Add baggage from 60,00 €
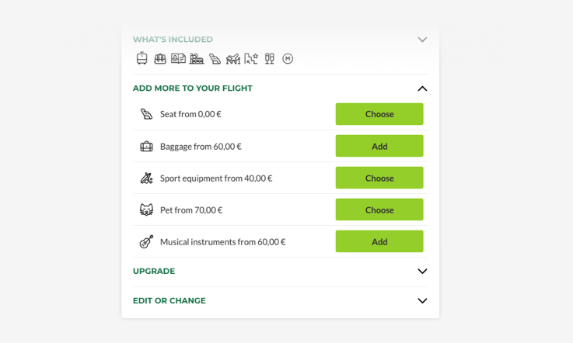Screen dimensions: 573x343 tap(379, 146)
